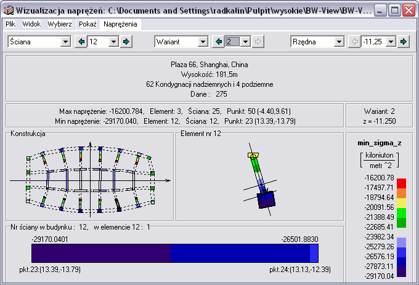Open the elevation -11,25 dropdown

pyautogui.click(x=391, y=42)
